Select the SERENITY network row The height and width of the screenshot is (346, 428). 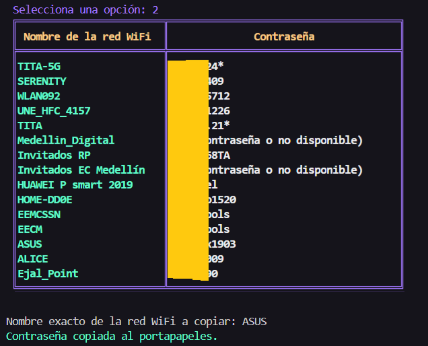tap(42, 81)
